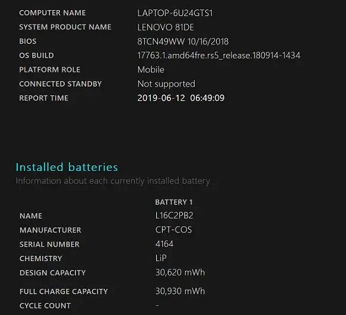Select the battery name L16C2PB2

[174, 215]
